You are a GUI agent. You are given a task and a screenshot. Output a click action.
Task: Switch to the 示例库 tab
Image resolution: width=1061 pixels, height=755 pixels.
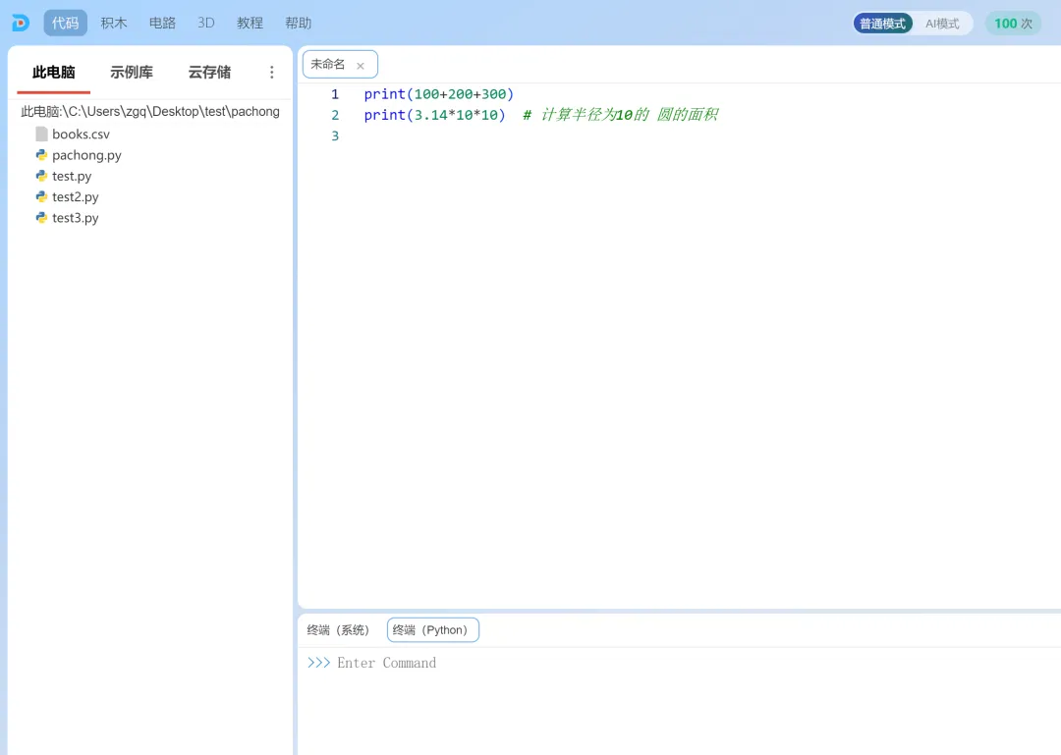[132, 73]
